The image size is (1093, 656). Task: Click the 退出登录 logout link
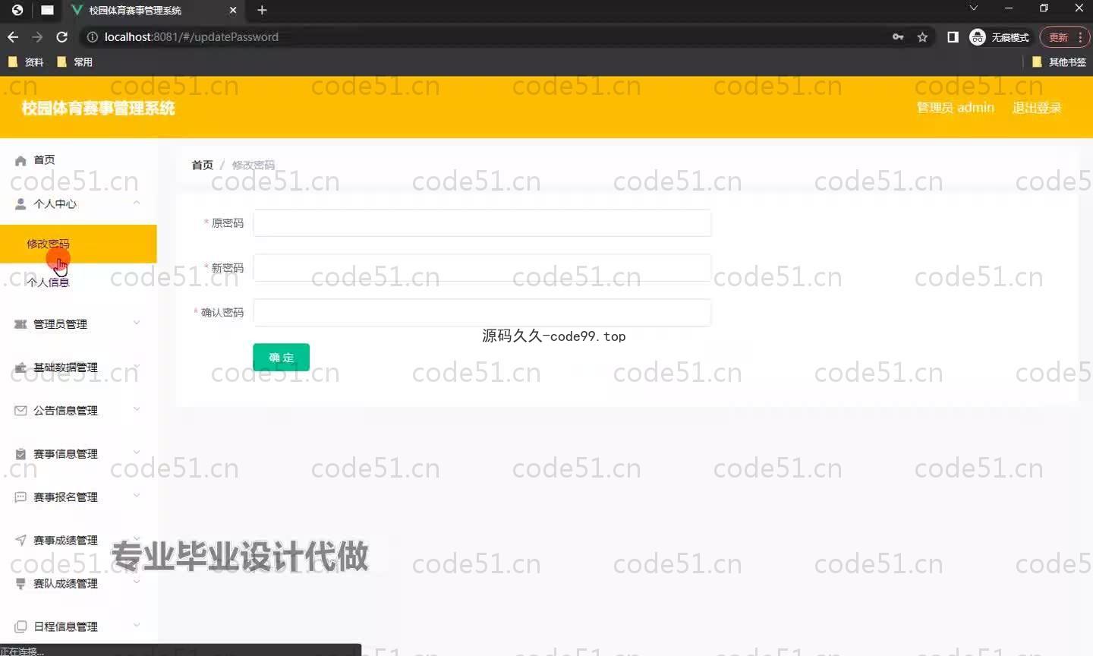point(1037,108)
